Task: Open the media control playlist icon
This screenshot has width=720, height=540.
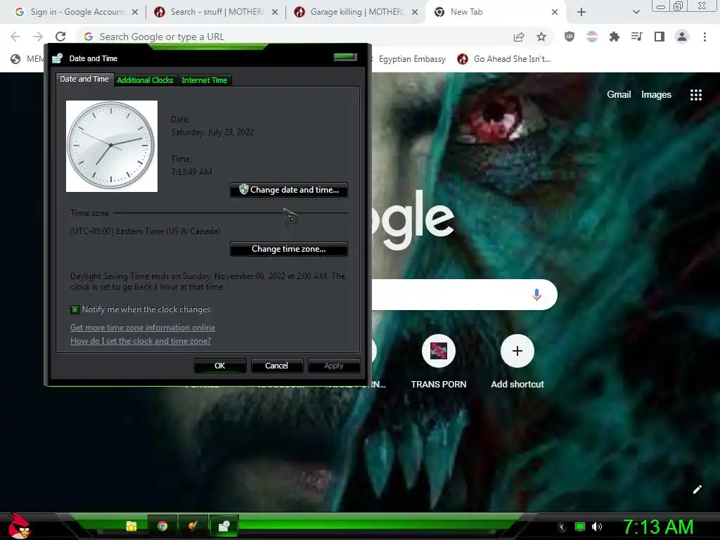Action: tap(637, 37)
